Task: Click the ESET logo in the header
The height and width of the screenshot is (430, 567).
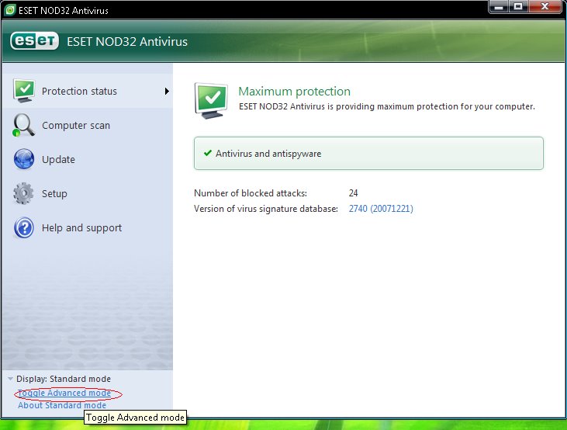Action: (x=34, y=41)
